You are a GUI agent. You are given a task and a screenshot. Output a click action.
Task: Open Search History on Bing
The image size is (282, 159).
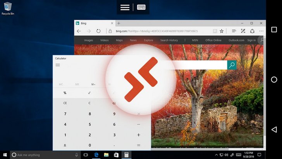169,40
